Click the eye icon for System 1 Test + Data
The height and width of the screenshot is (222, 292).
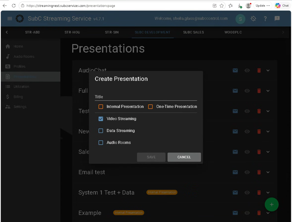[x=247, y=192]
